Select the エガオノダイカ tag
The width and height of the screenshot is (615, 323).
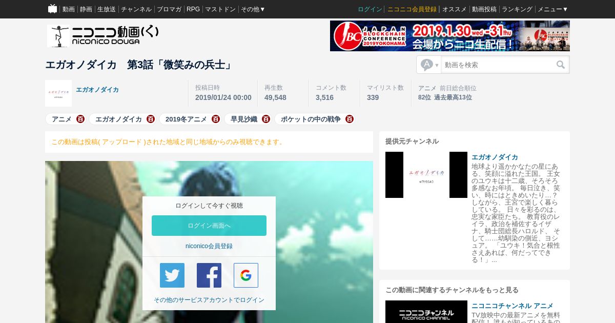tap(118, 119)
